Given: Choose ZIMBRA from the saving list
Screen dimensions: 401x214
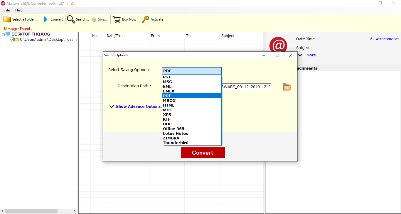Looking at the screenshot, I should coord(192,138).
